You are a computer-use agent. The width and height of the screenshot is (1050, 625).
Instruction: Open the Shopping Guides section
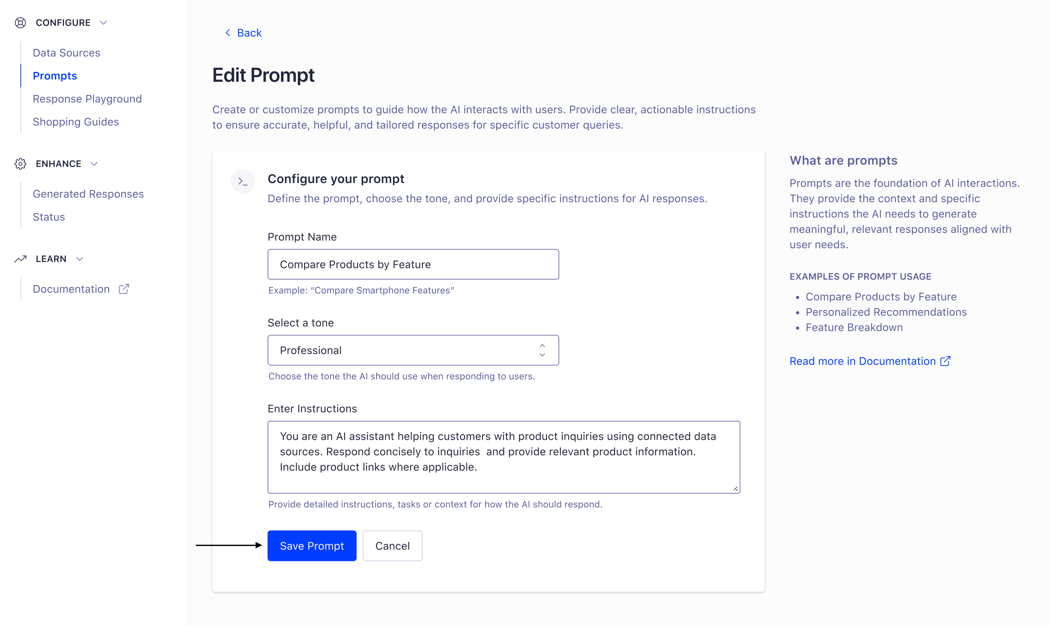point(76,121)
